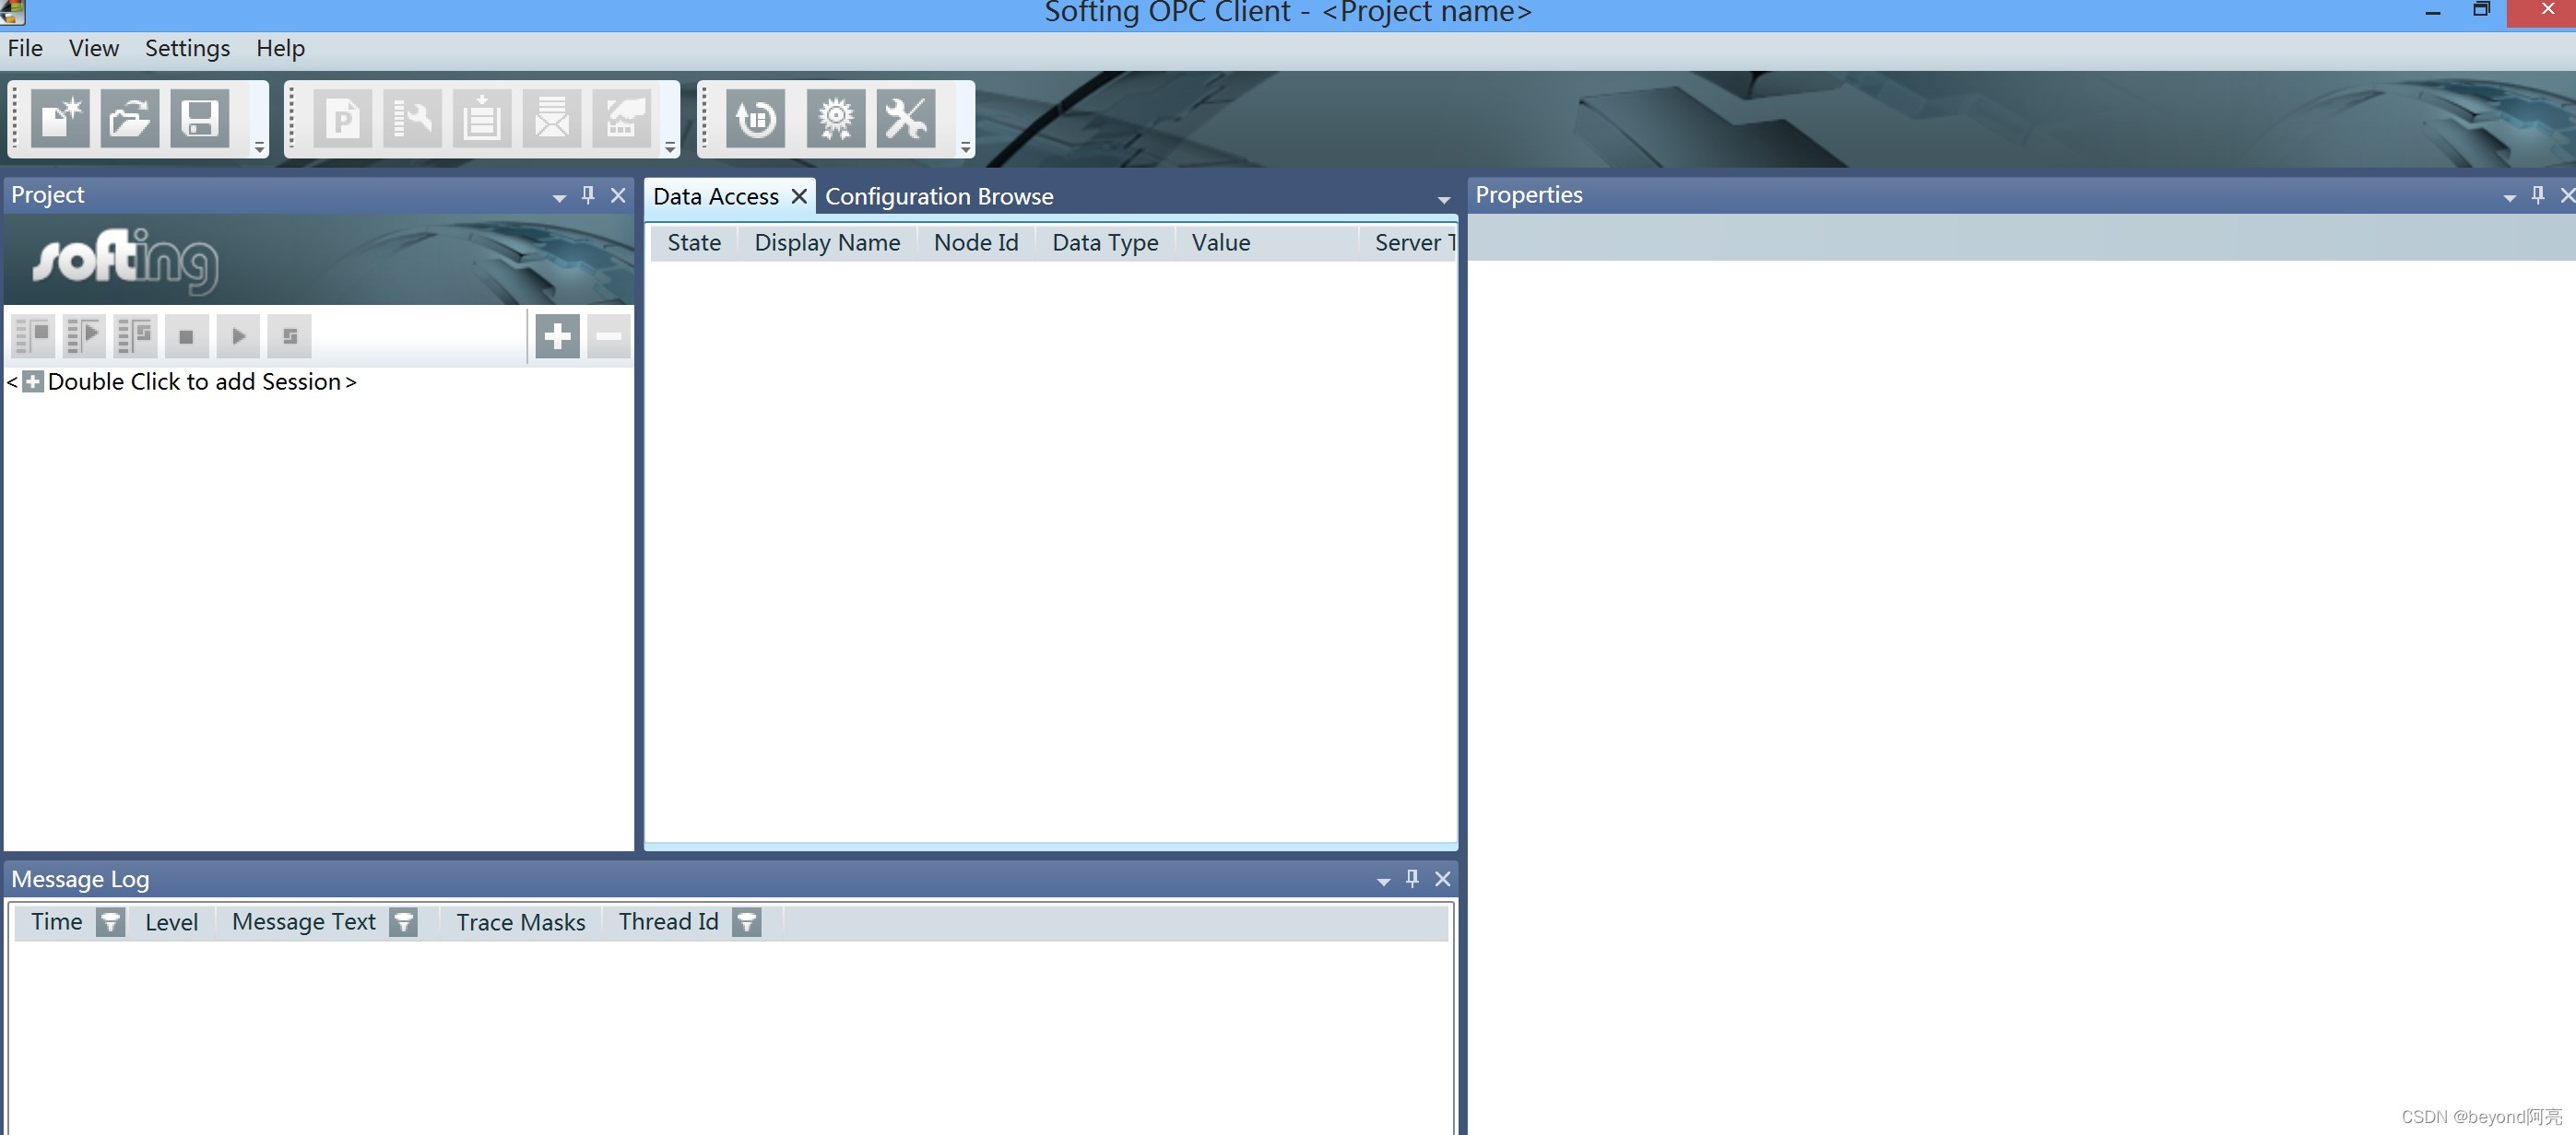2576x1135 pixels.
Task: Open the tab list dropdown arrow
Action: pos(1443,200)
